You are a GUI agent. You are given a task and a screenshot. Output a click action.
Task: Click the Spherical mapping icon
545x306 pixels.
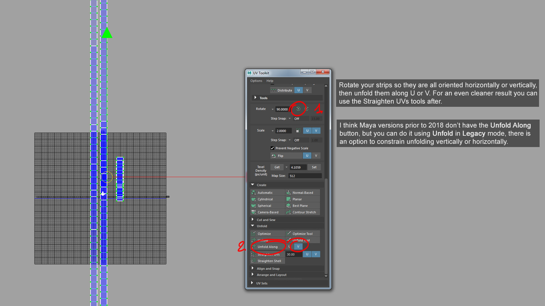coord(253,206)
